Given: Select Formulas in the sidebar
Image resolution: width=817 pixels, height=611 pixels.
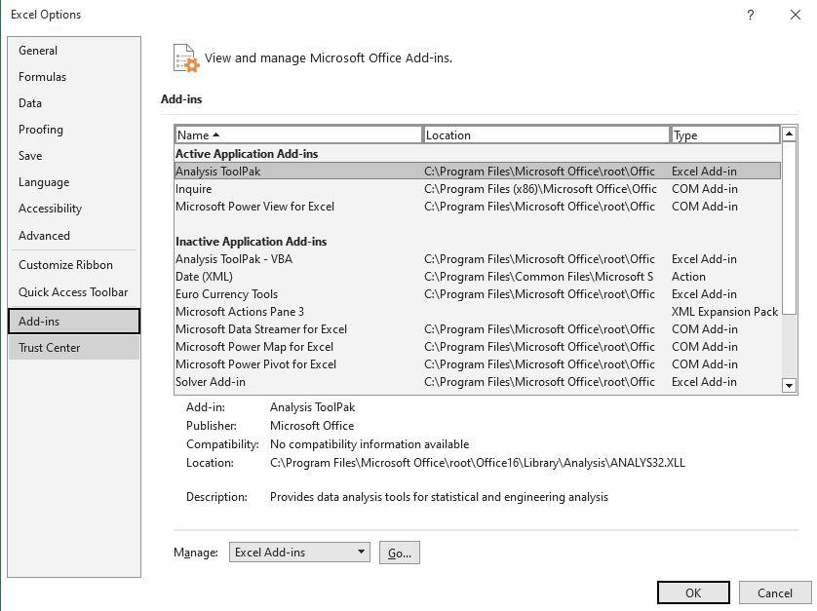Looking at the screenshot, I should [x=43, y=76].
